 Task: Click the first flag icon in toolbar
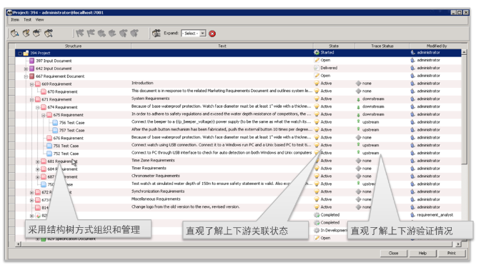80,33
